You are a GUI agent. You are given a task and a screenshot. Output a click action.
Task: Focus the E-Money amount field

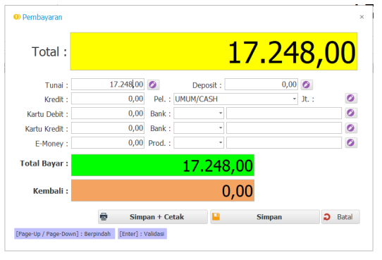pos(108,142)
